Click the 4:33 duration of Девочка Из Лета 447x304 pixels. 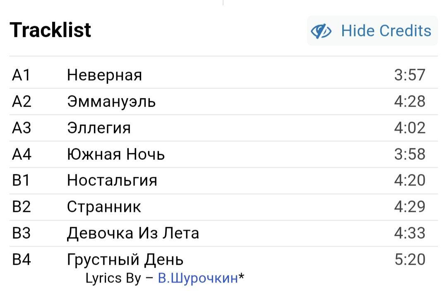click(x=410, y=233)
